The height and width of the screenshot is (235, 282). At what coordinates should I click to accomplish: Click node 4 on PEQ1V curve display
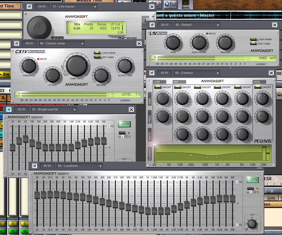(x=217, y=157)
